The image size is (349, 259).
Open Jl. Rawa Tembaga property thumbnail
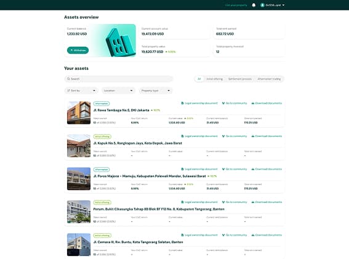tap(79, 113)
